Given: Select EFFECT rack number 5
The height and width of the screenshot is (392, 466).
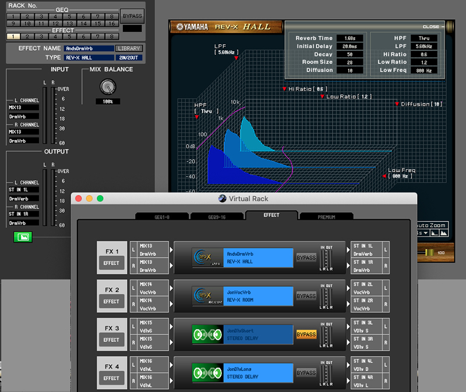Looking at the screenshot, I should 69,37.
